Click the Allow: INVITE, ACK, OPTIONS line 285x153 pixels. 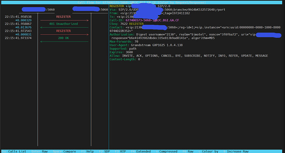point(189,56)
